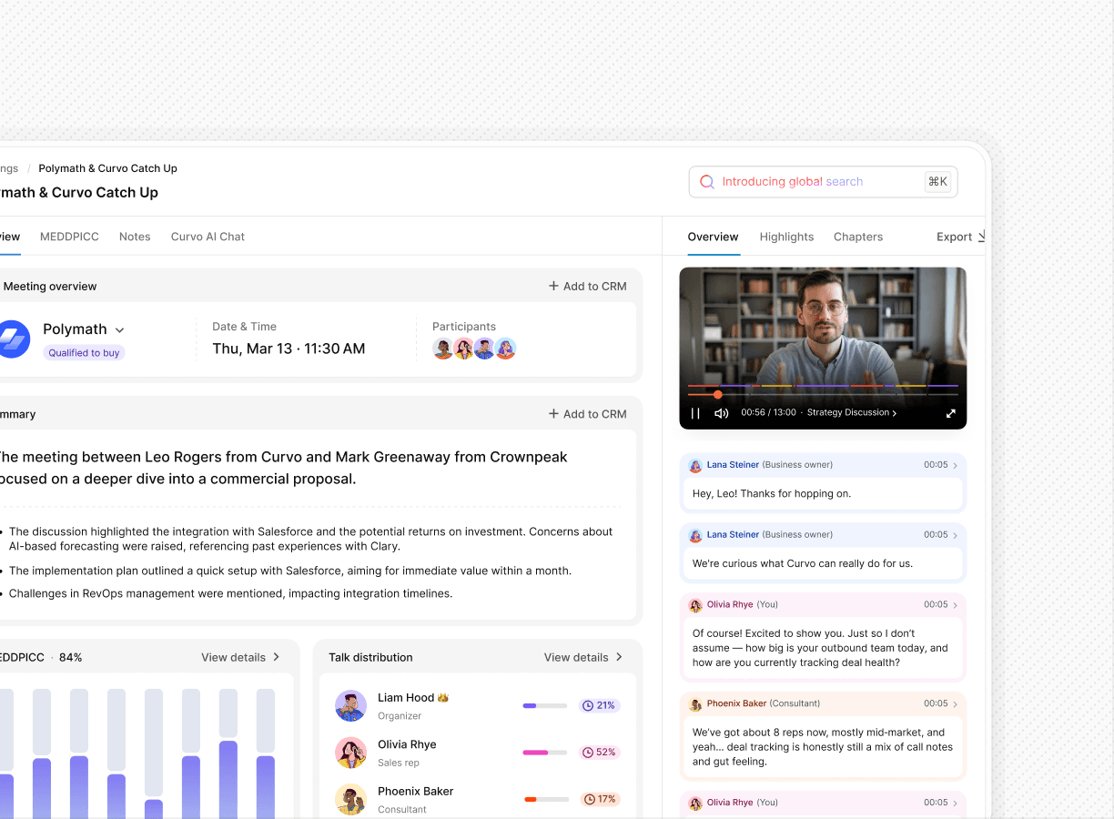Click the ⌘K shortcut badge
Screen dimensions: 1114x819
(x=937, y=182)
